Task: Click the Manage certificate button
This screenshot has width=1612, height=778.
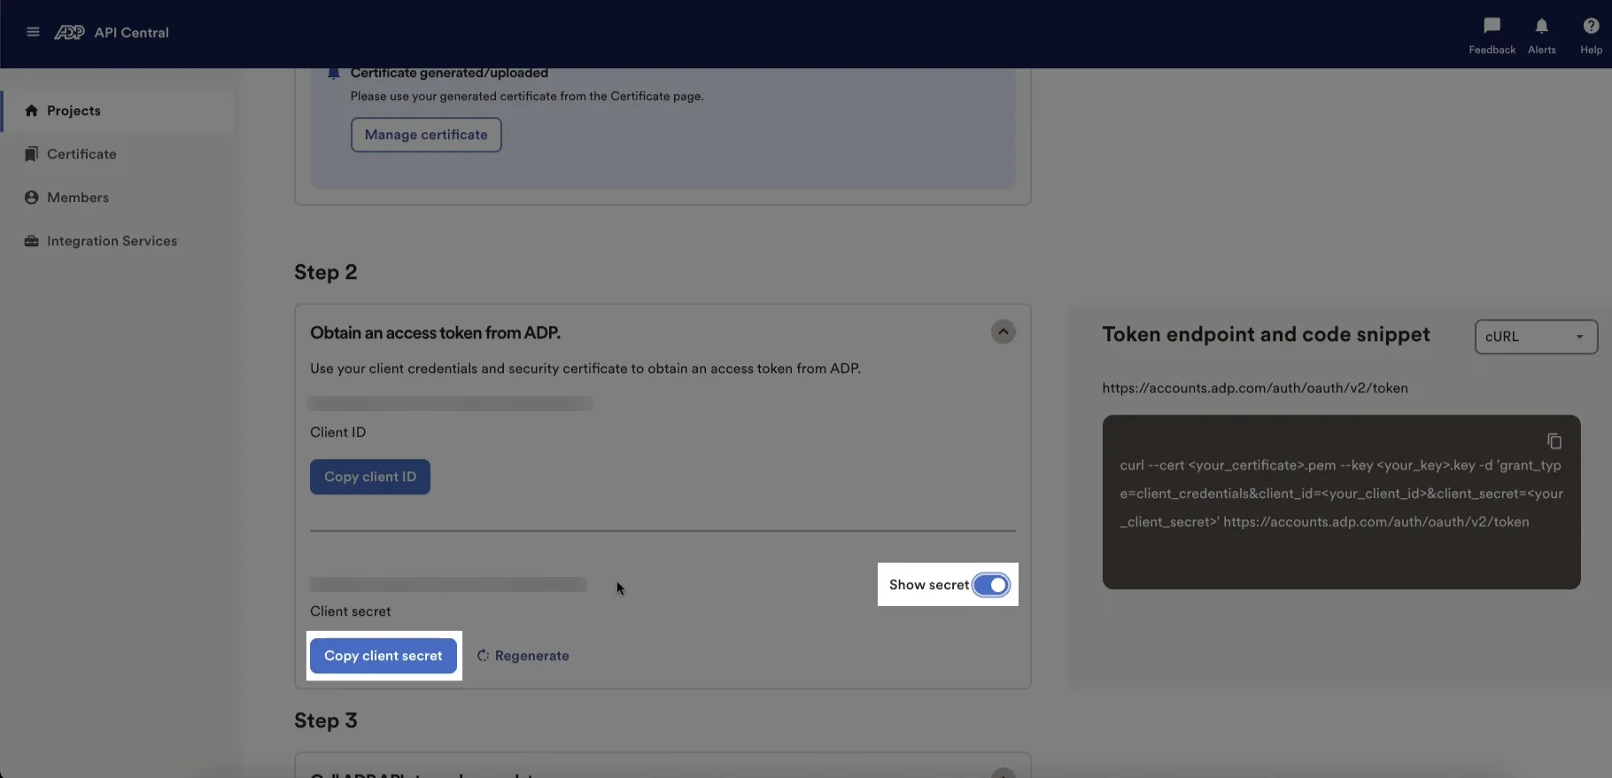Action: pos(426,135)
